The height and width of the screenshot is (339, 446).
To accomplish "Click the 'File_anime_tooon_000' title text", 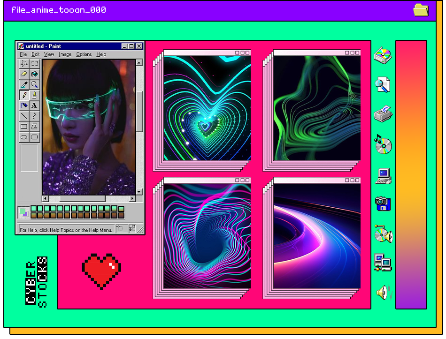I will point(59,10).
